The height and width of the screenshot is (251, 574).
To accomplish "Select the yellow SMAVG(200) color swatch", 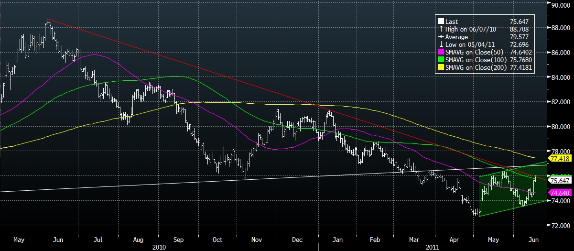I will click(441, 68).
